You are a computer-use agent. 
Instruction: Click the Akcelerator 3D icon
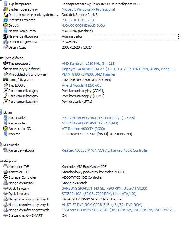[5, 129]
